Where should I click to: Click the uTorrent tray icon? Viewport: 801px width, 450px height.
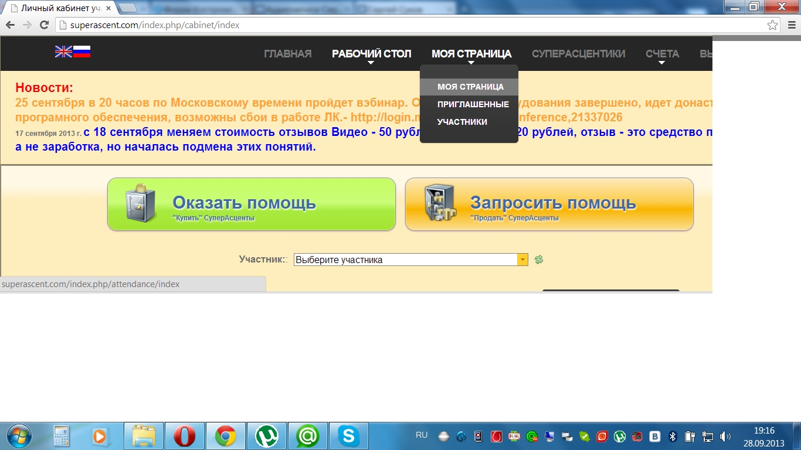620,437
